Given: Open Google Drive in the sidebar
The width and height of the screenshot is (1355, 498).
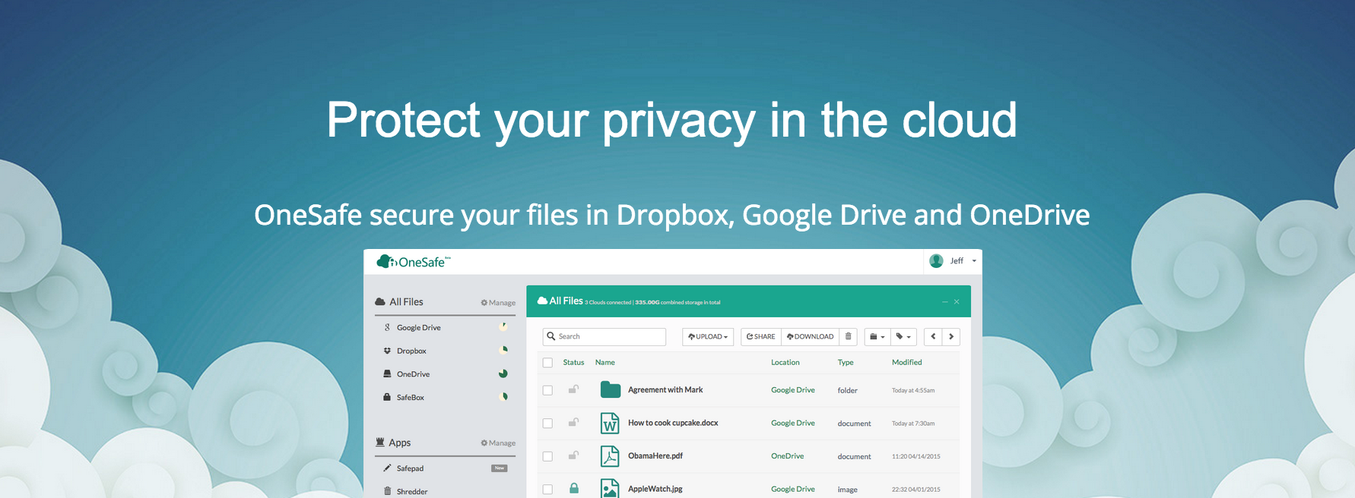Looking at the screenshot, I should click(x=418, y=328).
